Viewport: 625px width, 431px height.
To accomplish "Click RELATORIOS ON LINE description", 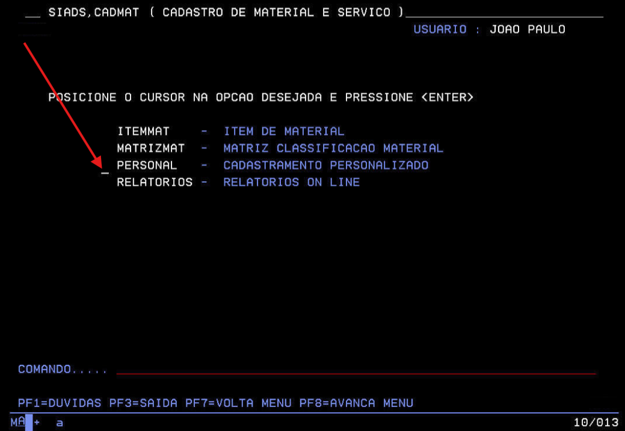I will tap(291, 182).
